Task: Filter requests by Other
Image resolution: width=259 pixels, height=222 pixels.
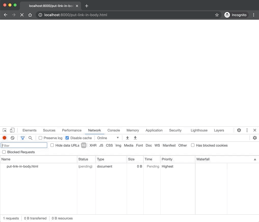Action: (183, 145)
